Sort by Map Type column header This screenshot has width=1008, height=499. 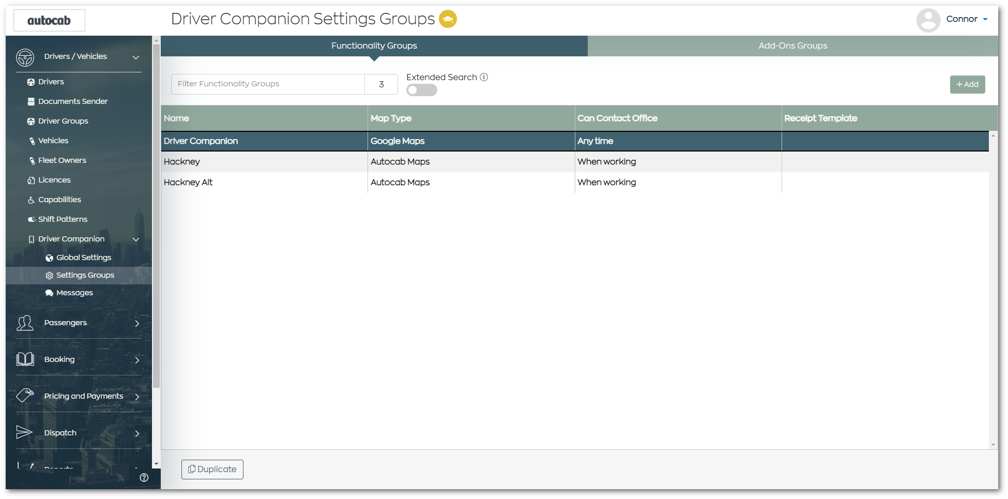click(x=471, y=118)
